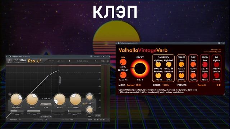Image resolution: width=230 pixels, height=129 pixels.
Task: Click the BassFreq damping knob
Action: point(158,76)
